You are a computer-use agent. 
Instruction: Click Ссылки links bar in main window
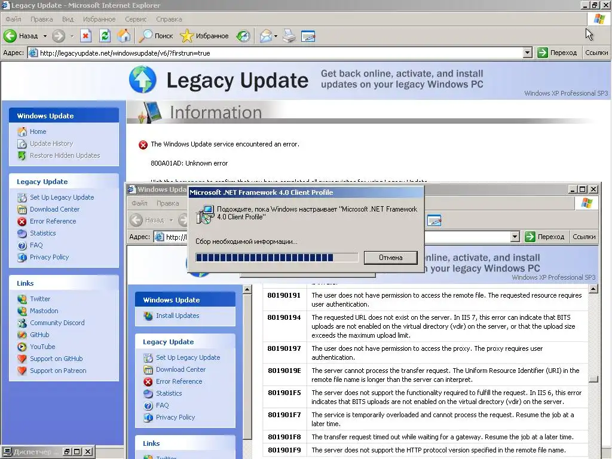(596, 53)
